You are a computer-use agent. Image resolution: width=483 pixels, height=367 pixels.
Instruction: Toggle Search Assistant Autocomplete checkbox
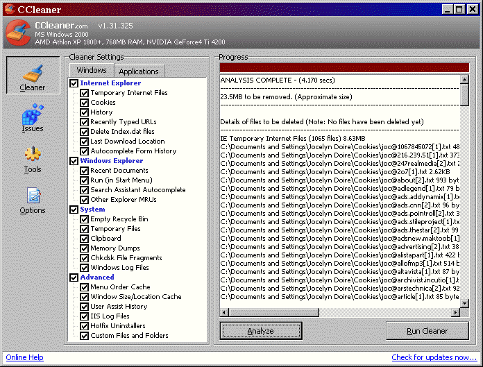pos(84,190)
